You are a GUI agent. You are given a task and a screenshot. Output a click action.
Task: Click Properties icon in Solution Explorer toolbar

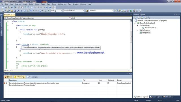click(x=135, y=18)
